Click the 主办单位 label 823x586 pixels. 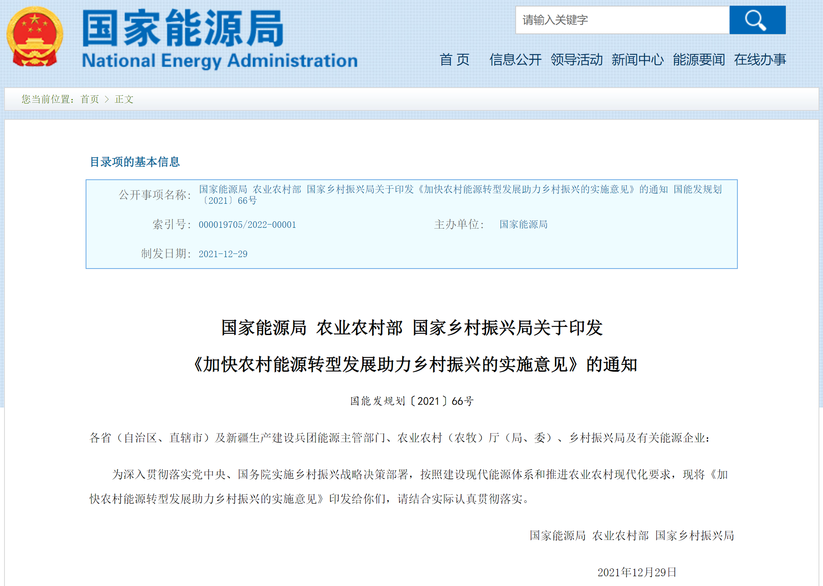tap(459, 225)
